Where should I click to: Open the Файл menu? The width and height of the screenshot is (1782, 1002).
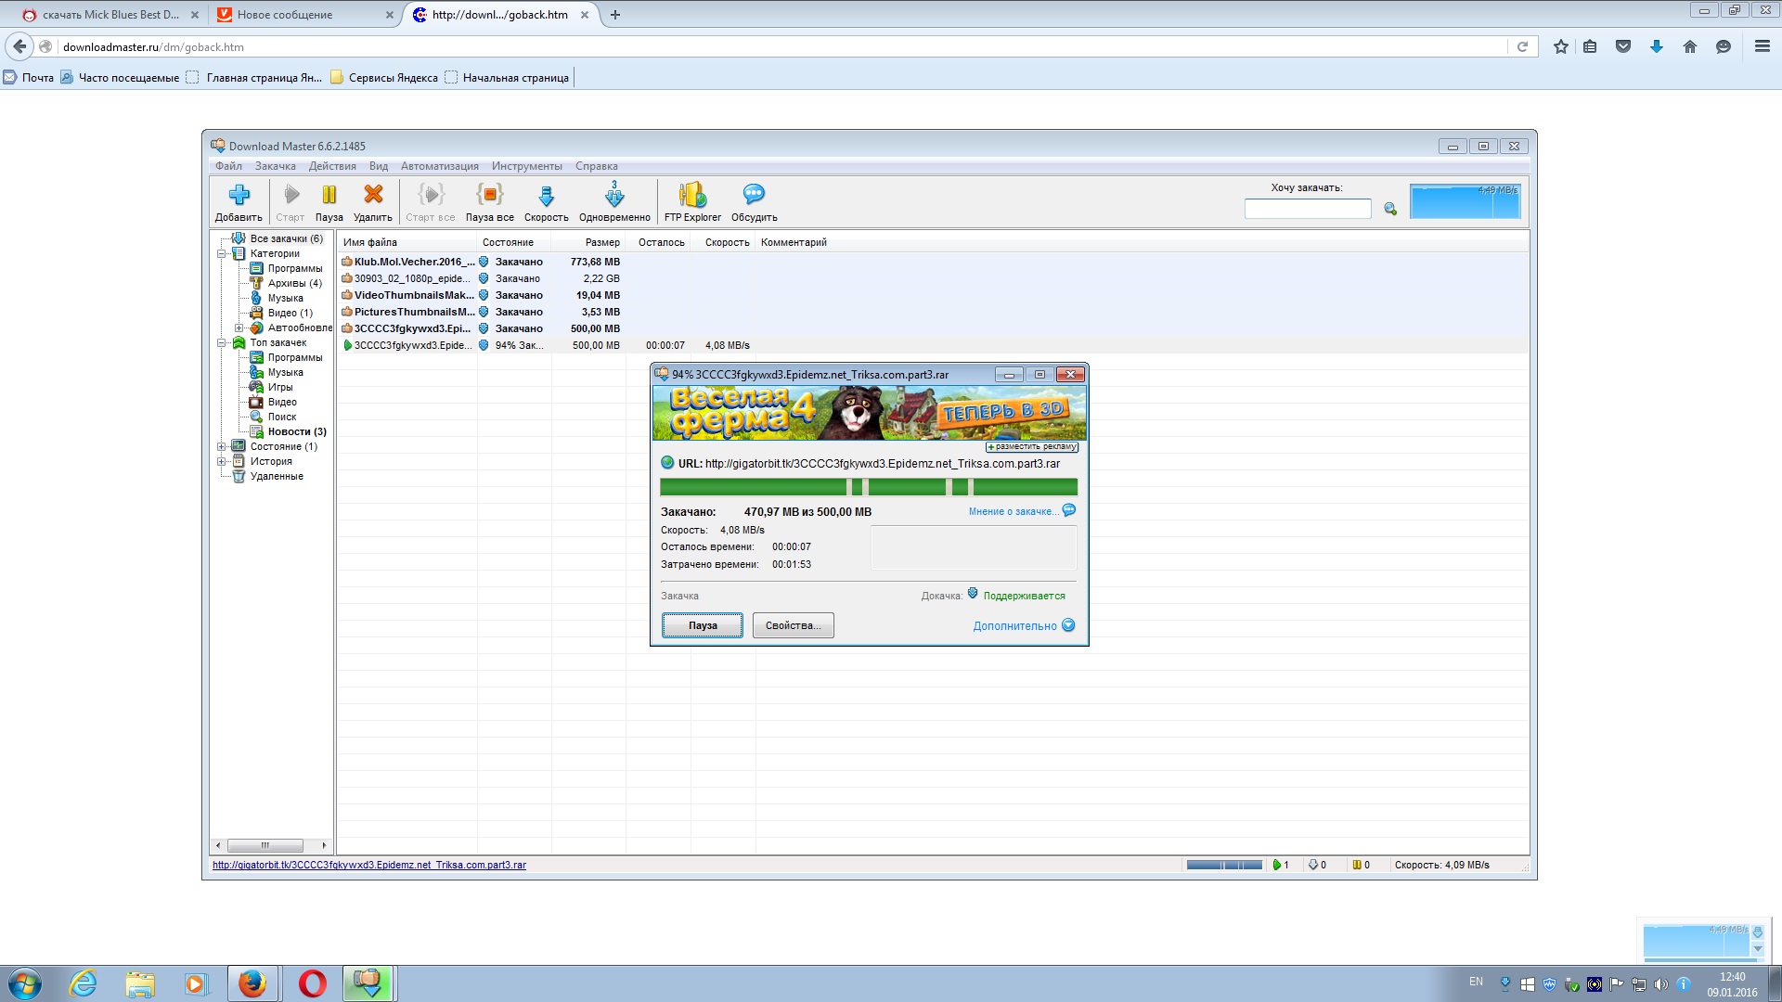228,166
